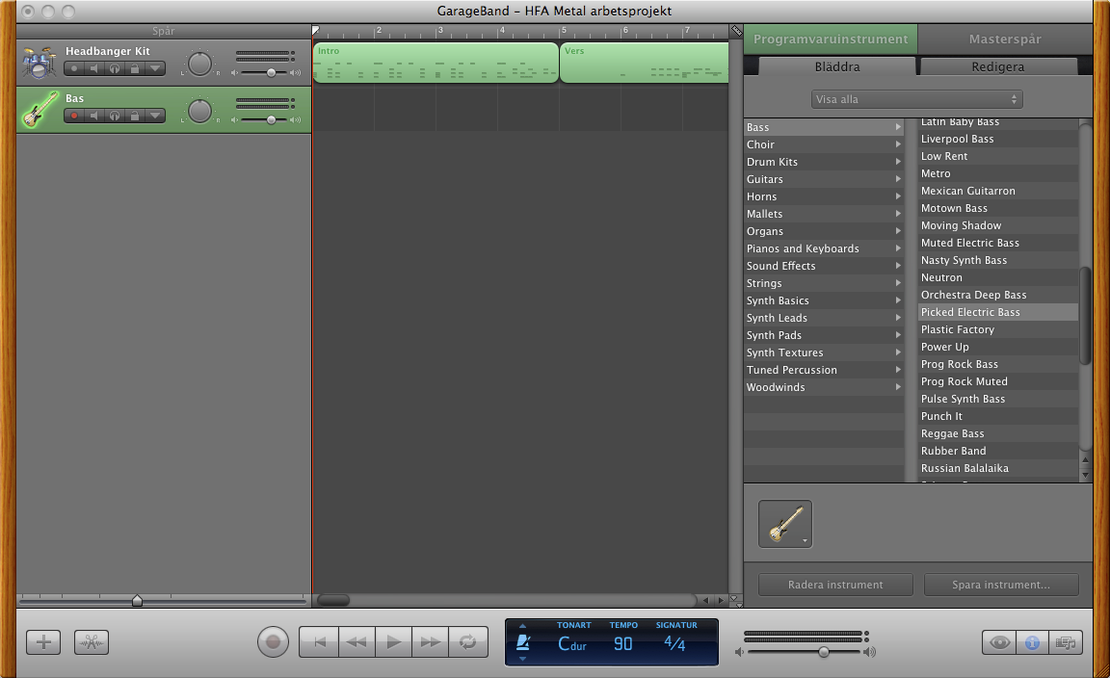Screen dimensions: 1110x678
Task: Click the TEMPO value 90
Action: pyautogui.click(x=623, y=644)
